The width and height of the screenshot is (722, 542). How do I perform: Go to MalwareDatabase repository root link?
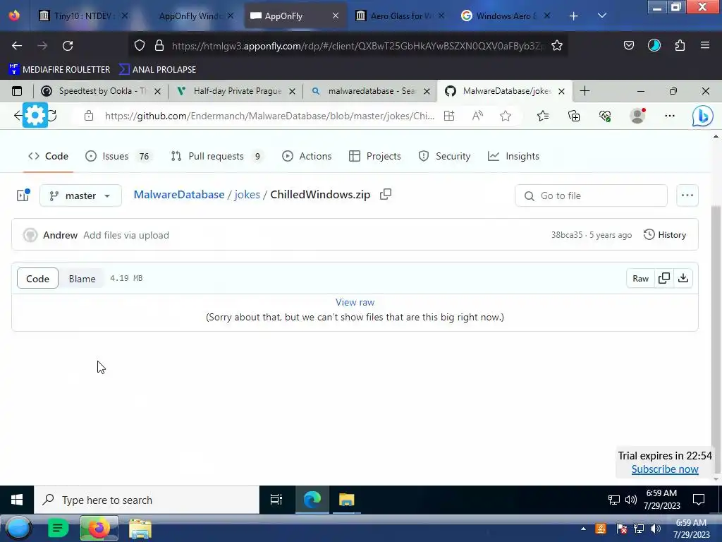click(179, 195)
